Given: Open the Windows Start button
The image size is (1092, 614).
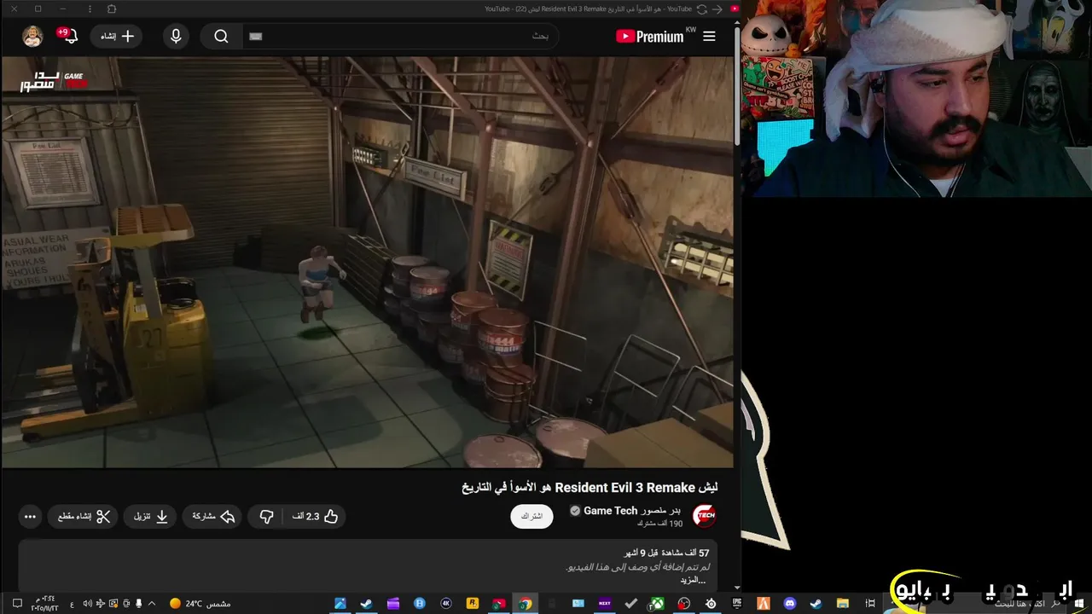Looking at the screenshot, I should 1079,604.
